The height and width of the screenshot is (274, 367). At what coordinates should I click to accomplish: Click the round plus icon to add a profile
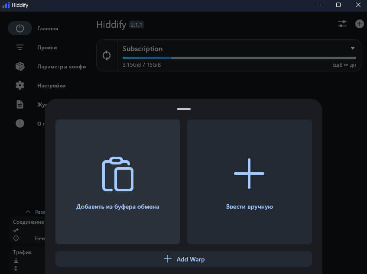359,24
